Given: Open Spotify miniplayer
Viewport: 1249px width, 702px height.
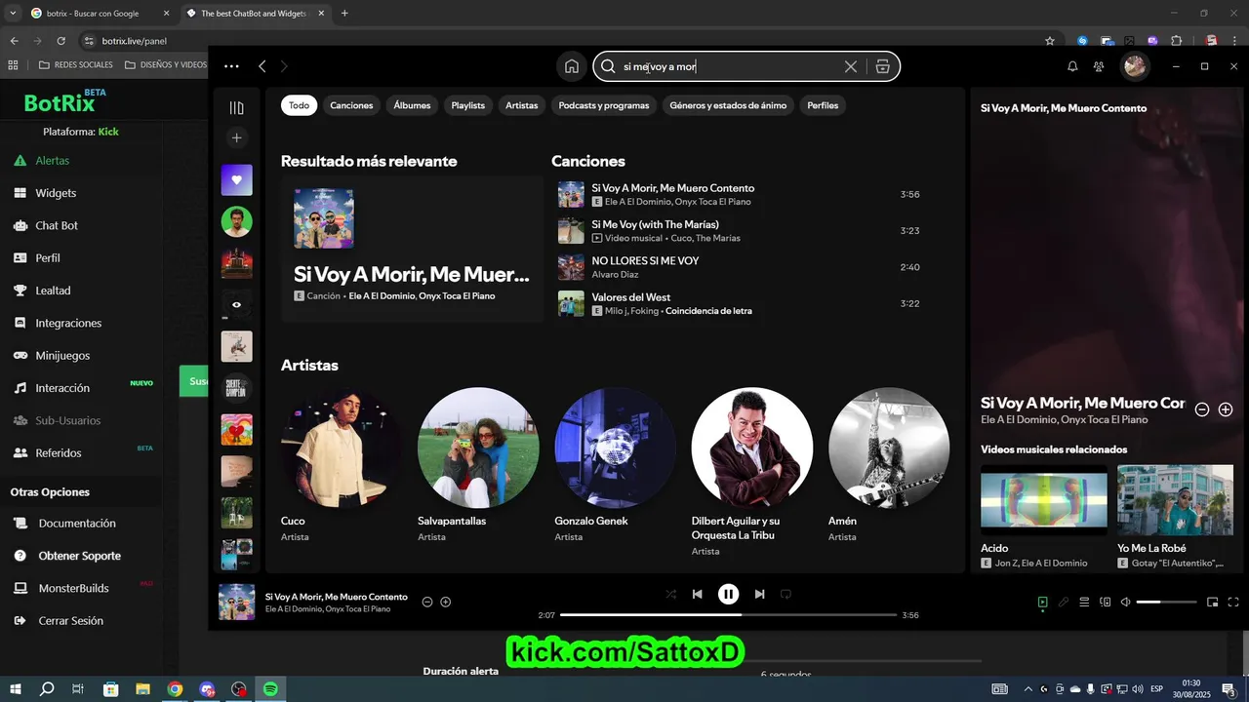Looking at the screenshot, I should [x=1213, y=603].
